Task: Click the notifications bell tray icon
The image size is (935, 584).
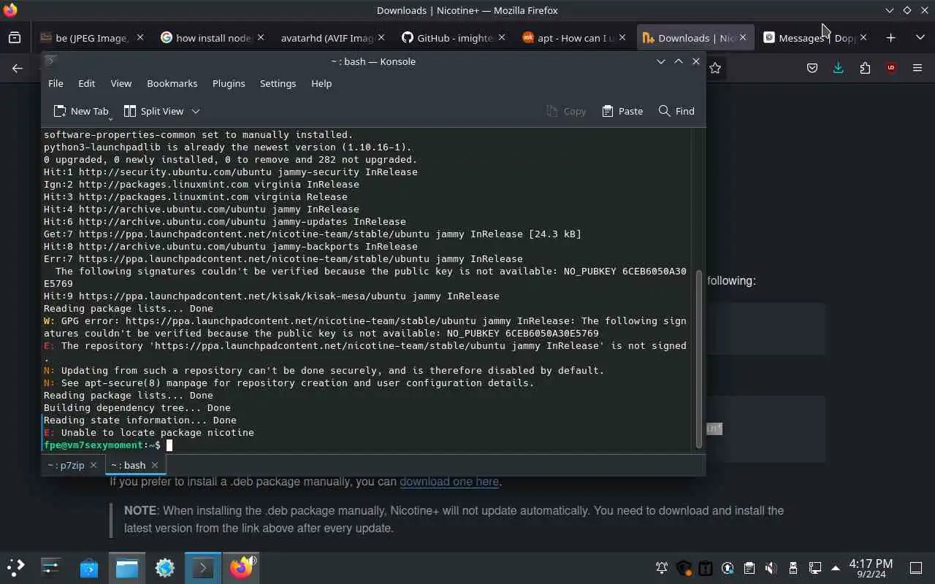Action: 661,568
